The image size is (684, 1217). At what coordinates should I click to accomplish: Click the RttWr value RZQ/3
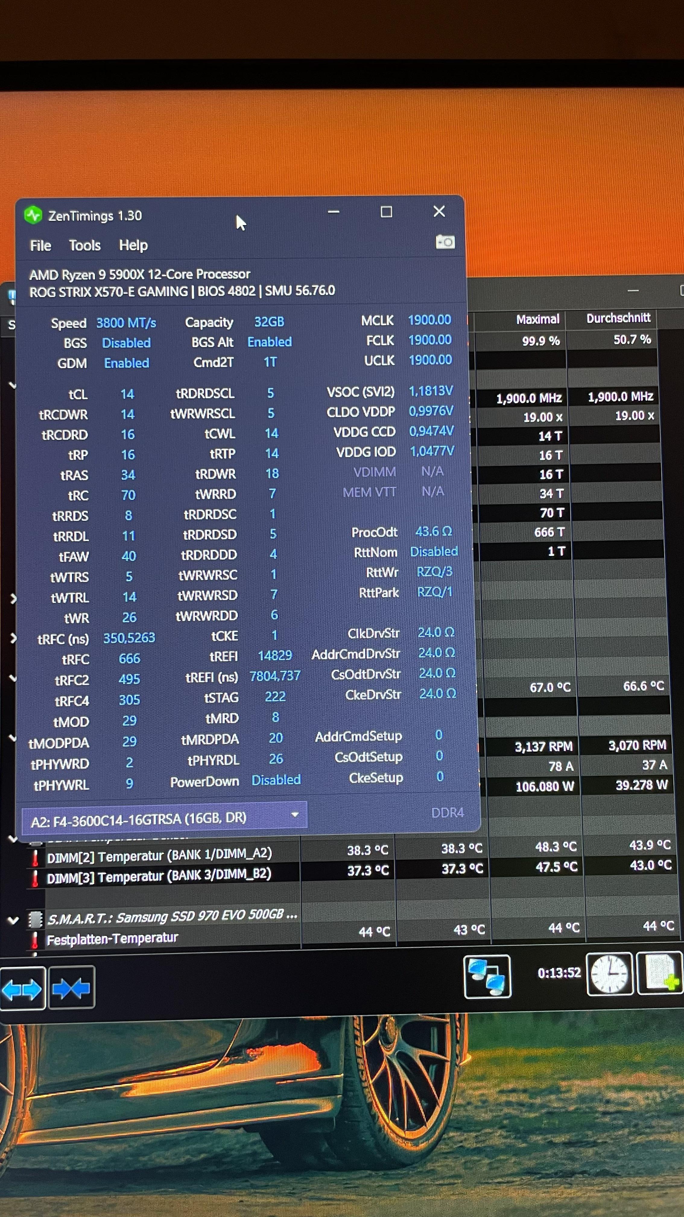point(434,572)
